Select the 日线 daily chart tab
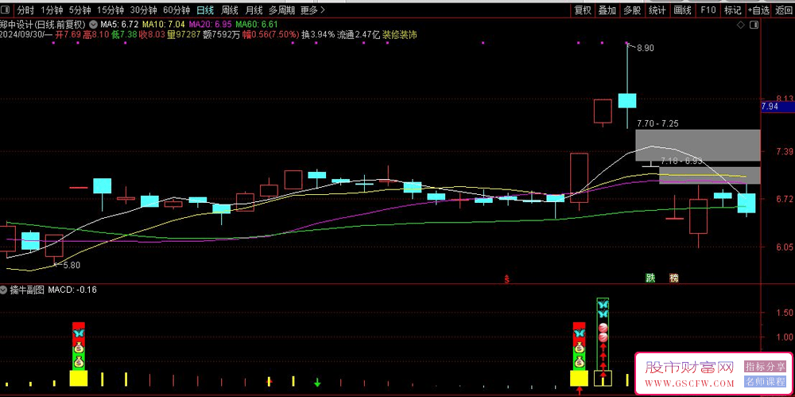The image size is (795, 397). pos(205,10)
